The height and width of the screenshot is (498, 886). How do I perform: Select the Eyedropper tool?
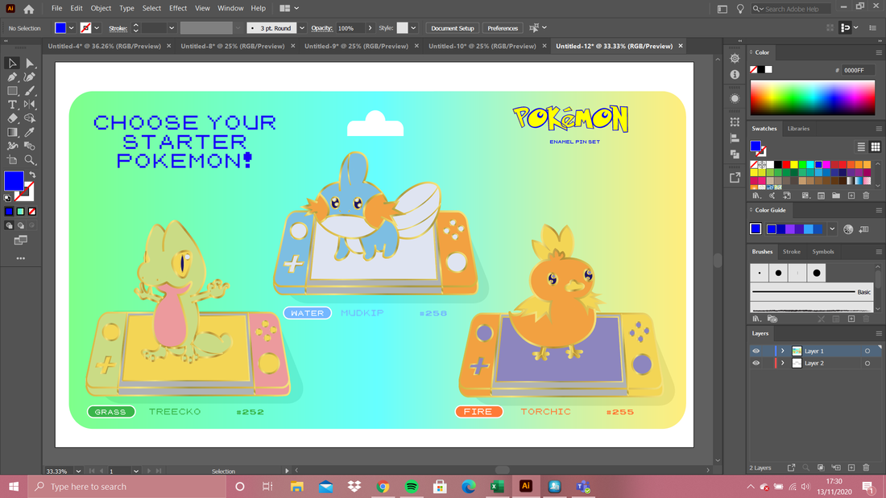[x=30, y=132]
